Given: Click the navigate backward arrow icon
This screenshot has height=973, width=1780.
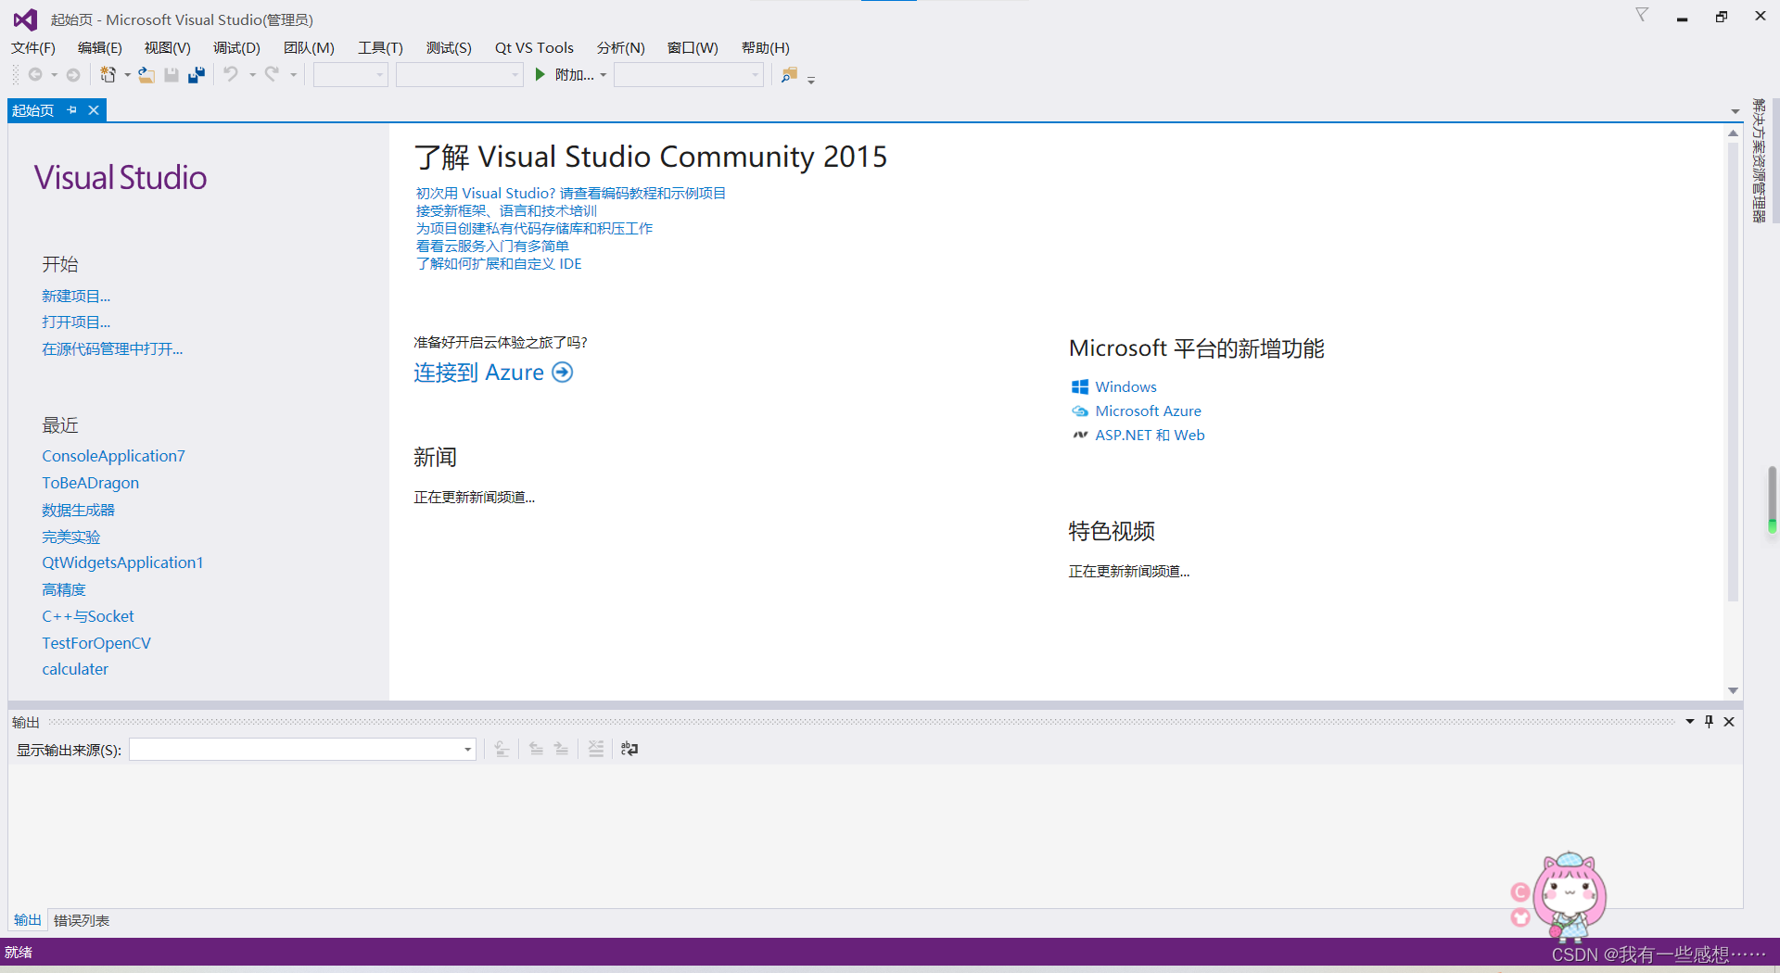Looking at the screenshot, I should coord(35,75).
